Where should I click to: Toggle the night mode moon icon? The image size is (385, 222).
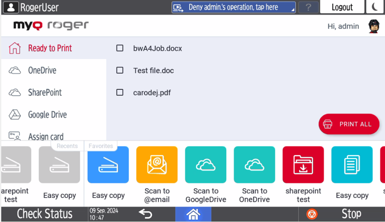coord(375,7)
